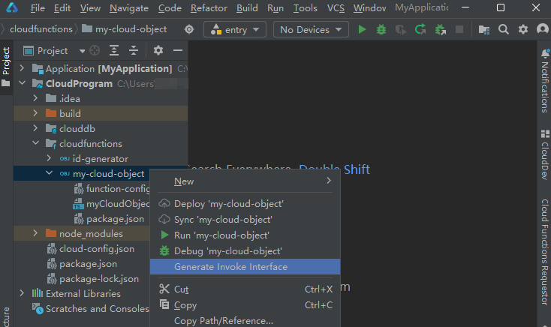Expand the node_modules folder
The height and width of the screenshot is (327, 551).
[35, 233]
